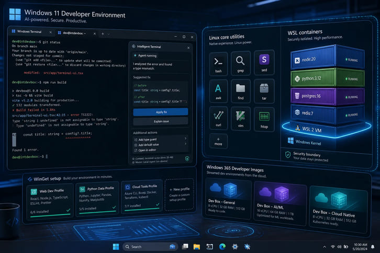Expand the Add default value chevron
Viewport: 380px width, 253px height.
tap(185, 144)
